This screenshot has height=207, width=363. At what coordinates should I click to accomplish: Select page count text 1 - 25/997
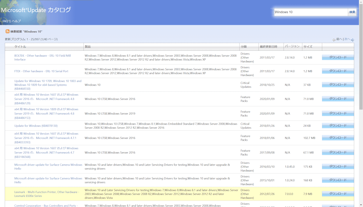(31, 39)
